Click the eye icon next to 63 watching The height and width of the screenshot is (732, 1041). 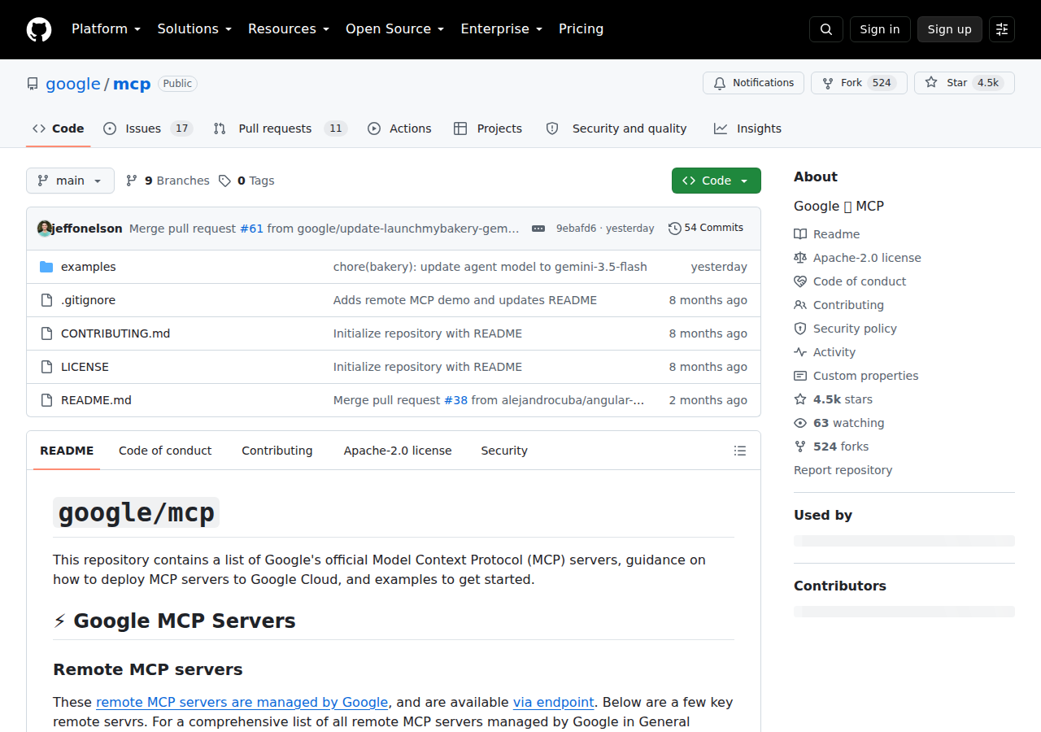800,423
